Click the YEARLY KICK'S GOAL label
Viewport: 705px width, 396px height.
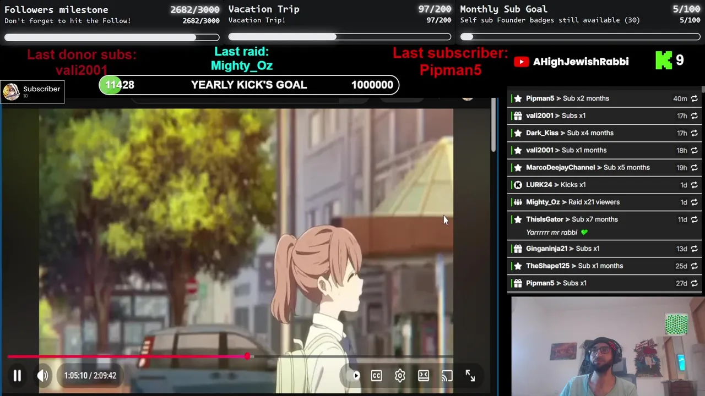click(x=249, y=85)
